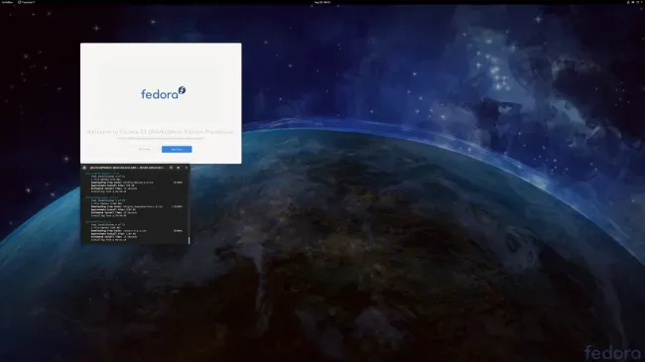
Task: Click the Fedora watermark on the desktop
Action: click(612, 353)
